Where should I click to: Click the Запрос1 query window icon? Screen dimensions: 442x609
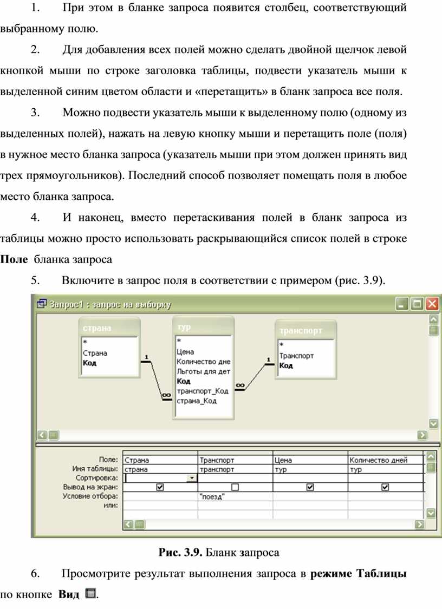coord(41,304)
